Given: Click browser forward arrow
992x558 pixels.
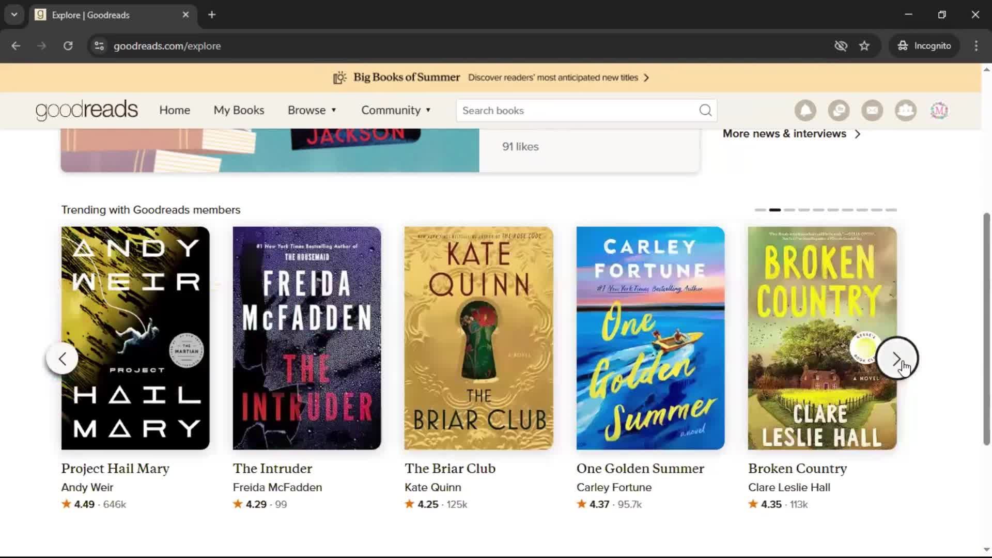Looking at the screenshot, I should pyautogui.click(x=42, y=46).
